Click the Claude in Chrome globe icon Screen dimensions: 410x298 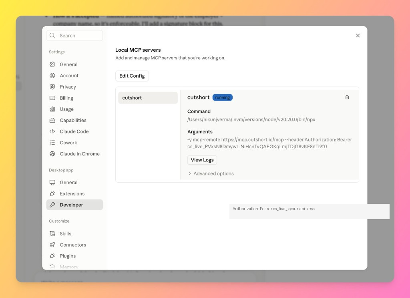(52, 154)
